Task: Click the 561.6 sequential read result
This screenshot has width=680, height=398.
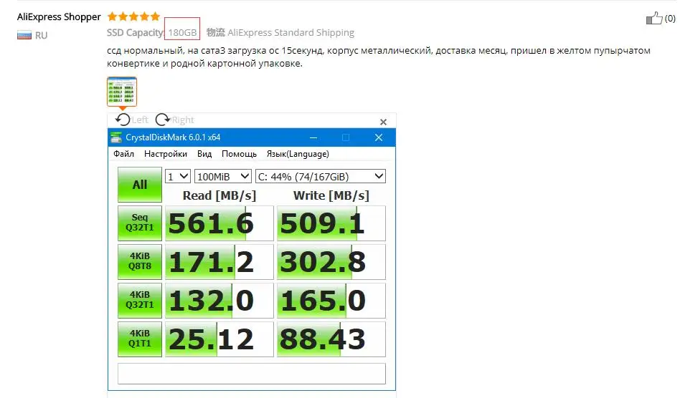Action: [219, 223]
